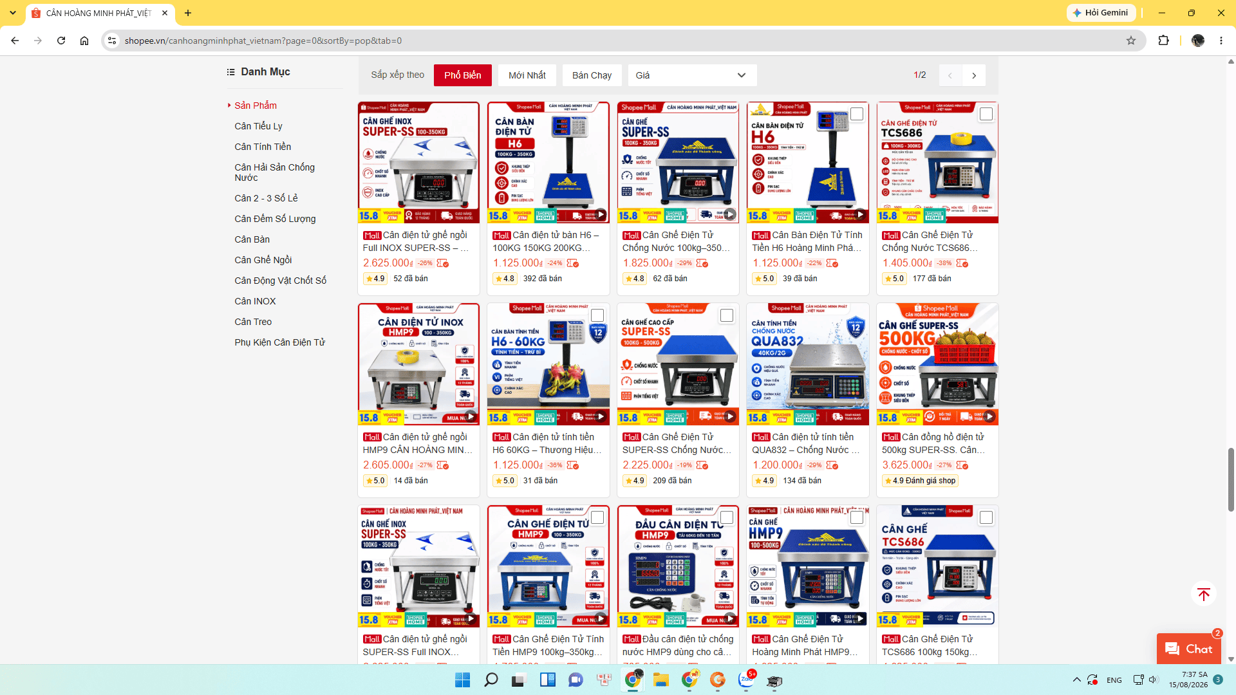Click the browser back arrow
Image resolution: width=1236 pixels, height=695 pixels.
click(x=15, y=41)
